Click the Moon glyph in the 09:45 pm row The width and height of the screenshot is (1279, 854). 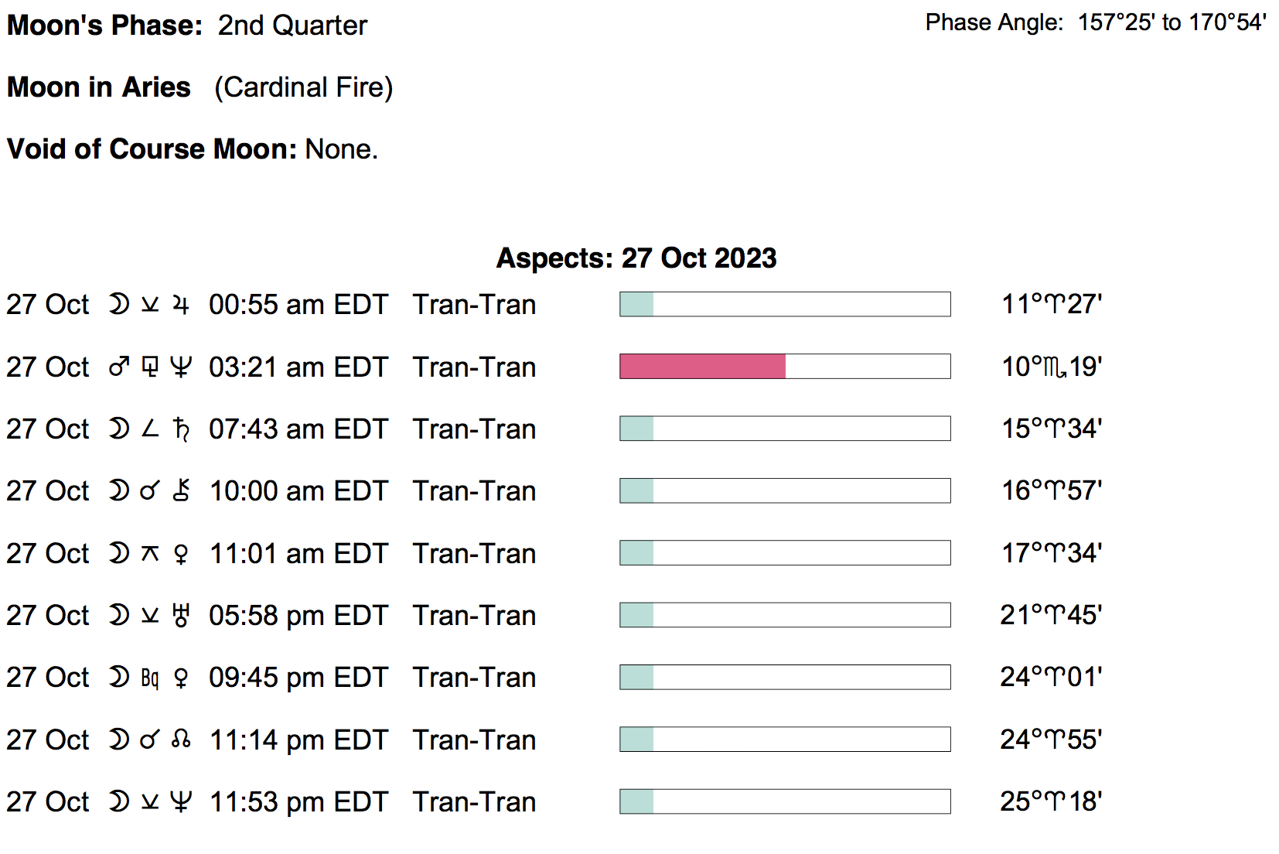click(x=118, y=677)
